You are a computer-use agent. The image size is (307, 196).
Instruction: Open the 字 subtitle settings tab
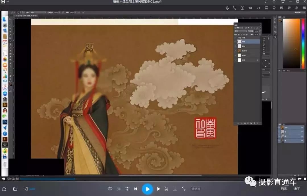tap(296, 8)
